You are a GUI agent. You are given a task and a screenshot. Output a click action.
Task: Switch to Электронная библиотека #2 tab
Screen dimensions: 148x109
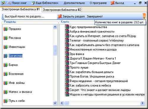coord(62,10)
